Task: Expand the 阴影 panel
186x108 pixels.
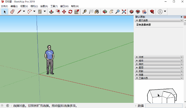Action: pyautogui.click(x=137, y=71)
